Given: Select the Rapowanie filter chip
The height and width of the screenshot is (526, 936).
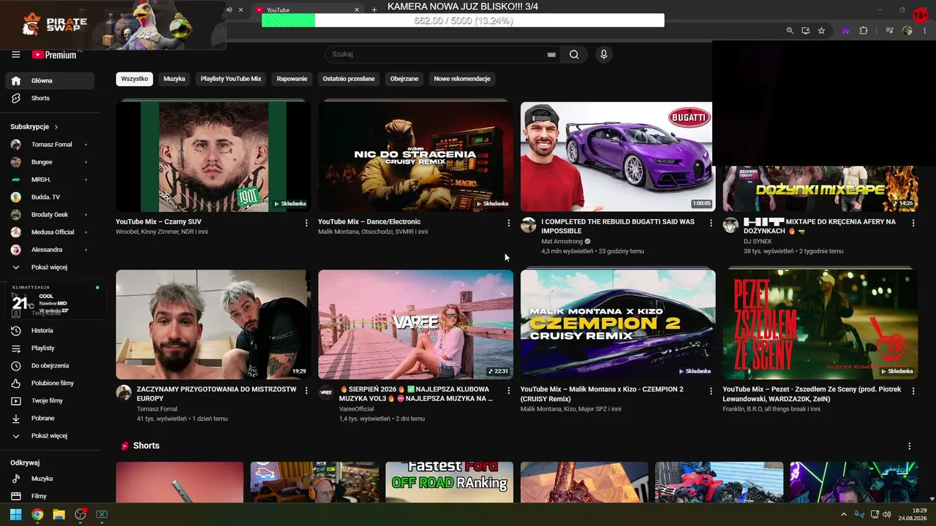Looking at the screenshot, I should point(292,79).
